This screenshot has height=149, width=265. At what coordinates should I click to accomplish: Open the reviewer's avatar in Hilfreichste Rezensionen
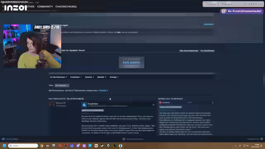[52, 104]
